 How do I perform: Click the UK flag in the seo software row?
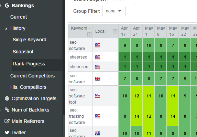coord(98,79)
